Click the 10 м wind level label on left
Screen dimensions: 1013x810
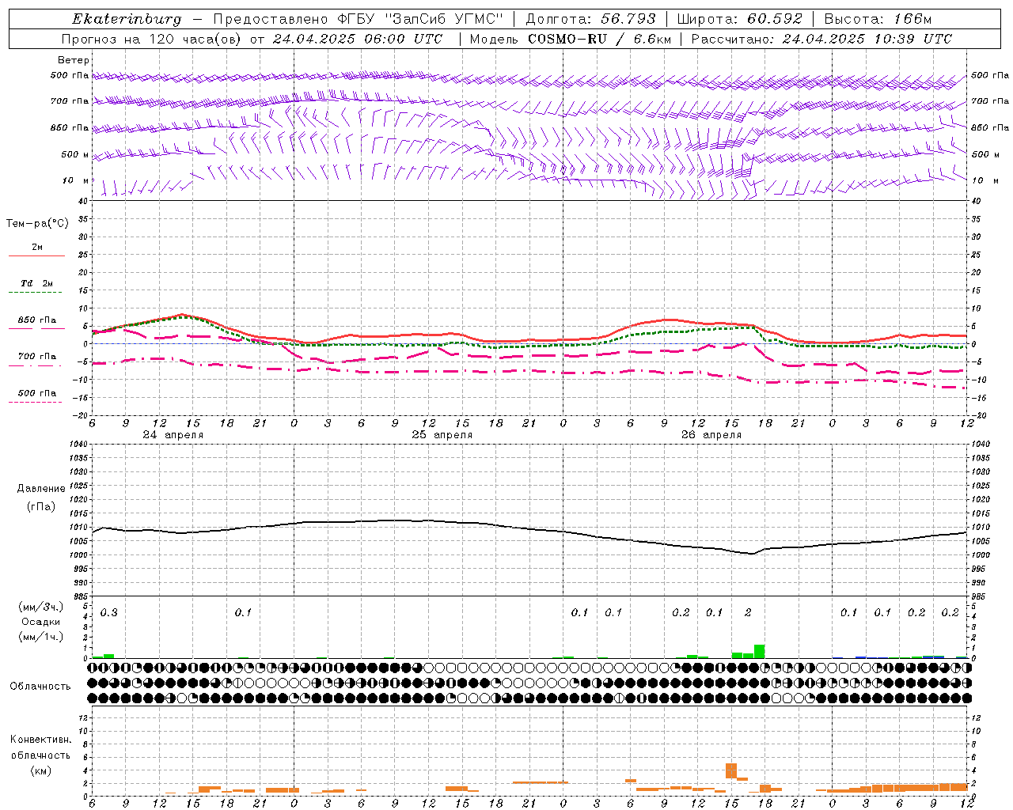[x=76, y=181]
